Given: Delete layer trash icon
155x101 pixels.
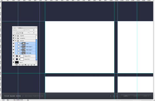Looking at the screenshot, I should [x=34, y=65].
